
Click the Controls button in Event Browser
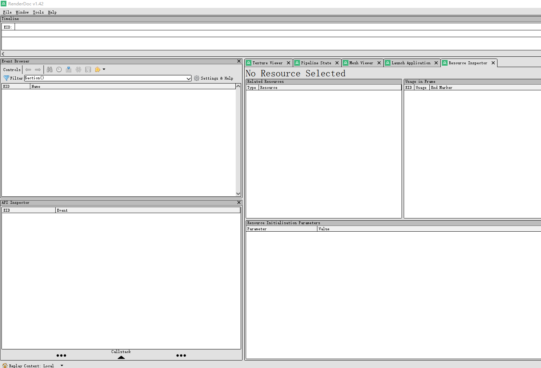click(x=11, y=70)
